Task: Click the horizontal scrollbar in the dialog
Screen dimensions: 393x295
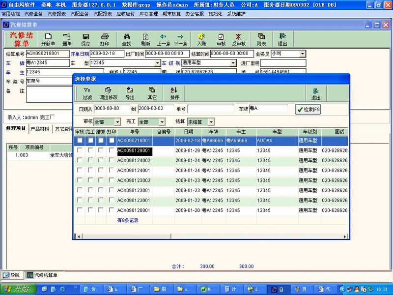Action: pos(127,236)
